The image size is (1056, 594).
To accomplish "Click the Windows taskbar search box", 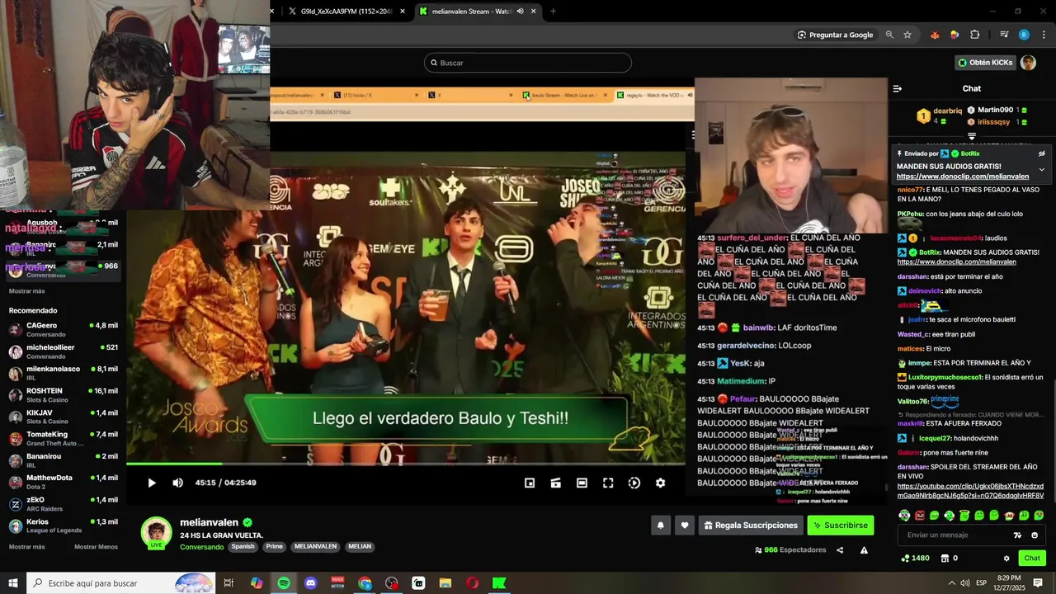I will pos(120,583).
